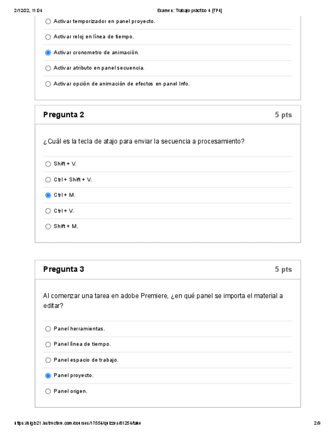Select the 'Shift + M' option

[48, 226]
